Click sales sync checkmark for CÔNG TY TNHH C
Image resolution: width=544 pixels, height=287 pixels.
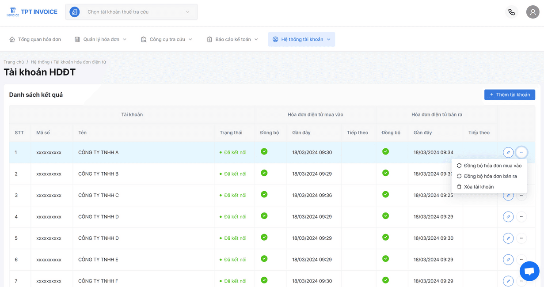[386, 194]
